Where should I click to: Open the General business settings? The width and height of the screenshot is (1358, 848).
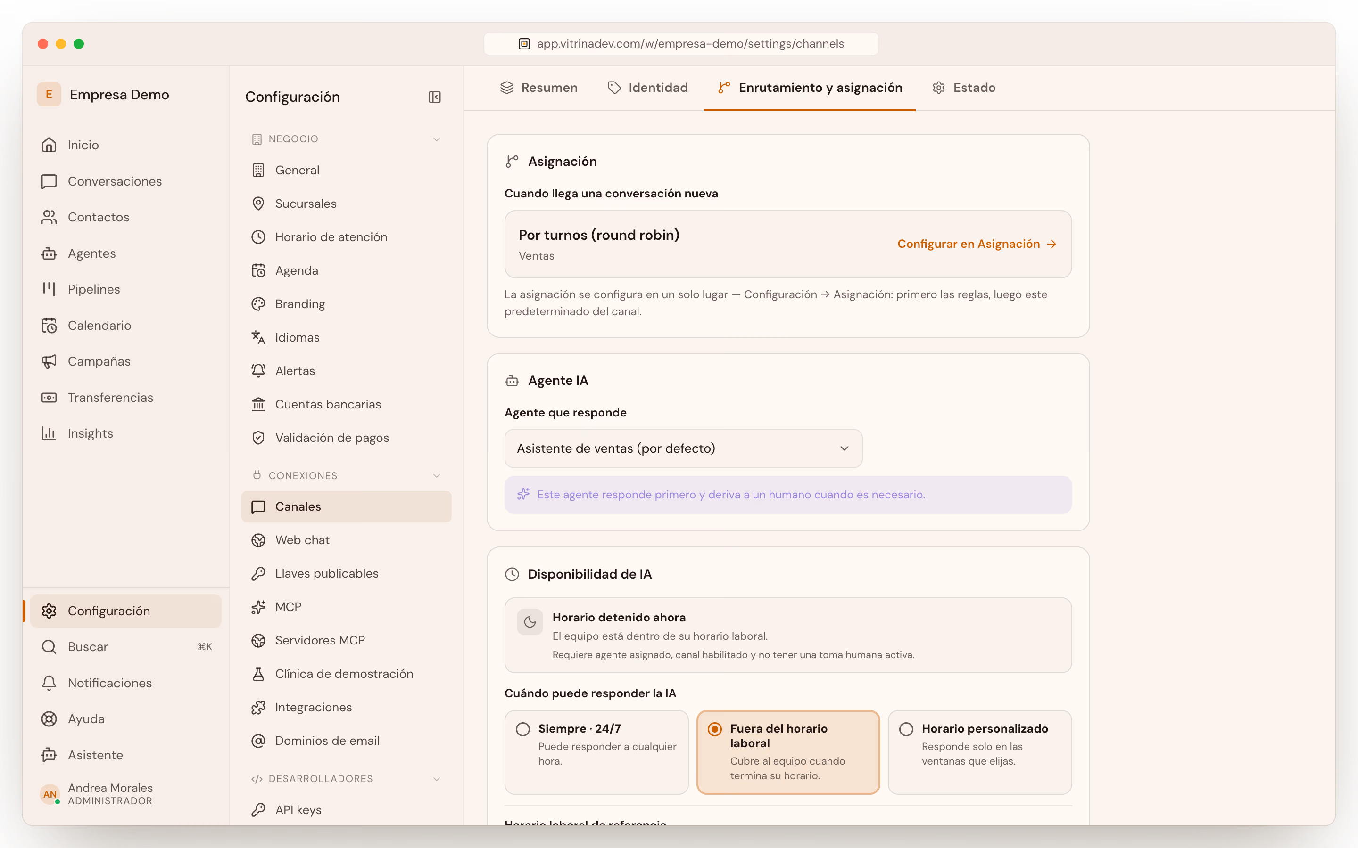coord(346,170)
